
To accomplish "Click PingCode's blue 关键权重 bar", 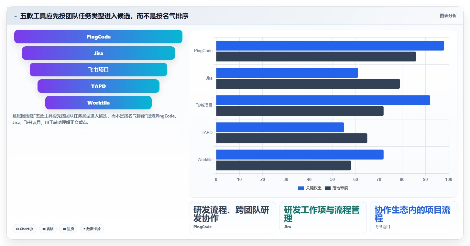I will coord(330,46).
